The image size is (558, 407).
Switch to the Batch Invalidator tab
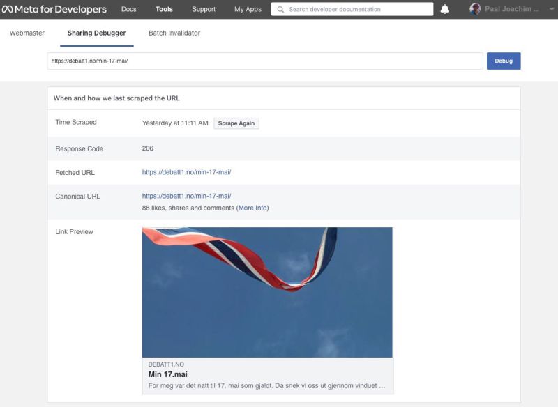(174, 33)
